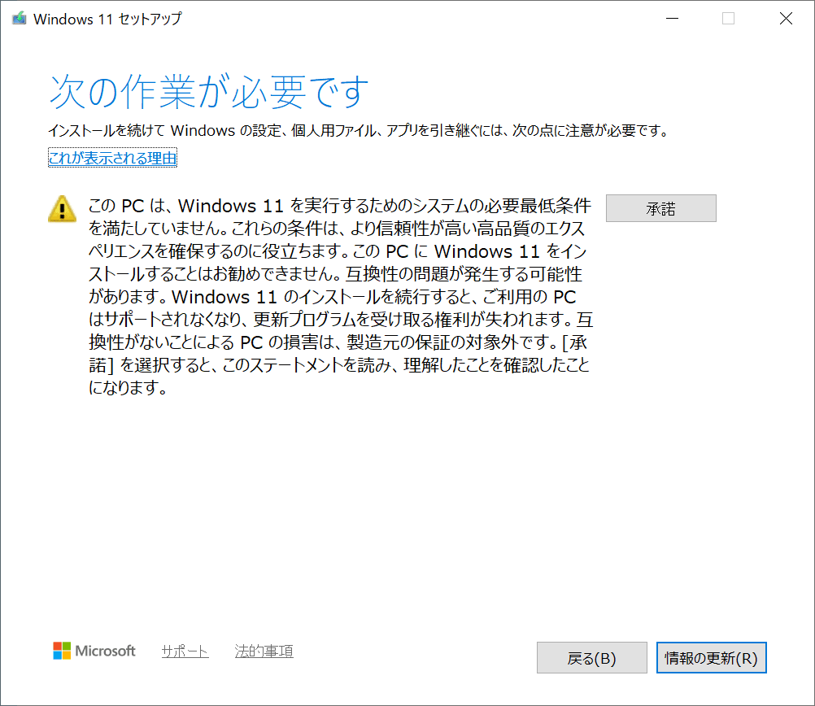
Task: Close the Windows 11 setup window
Action: 786,19
